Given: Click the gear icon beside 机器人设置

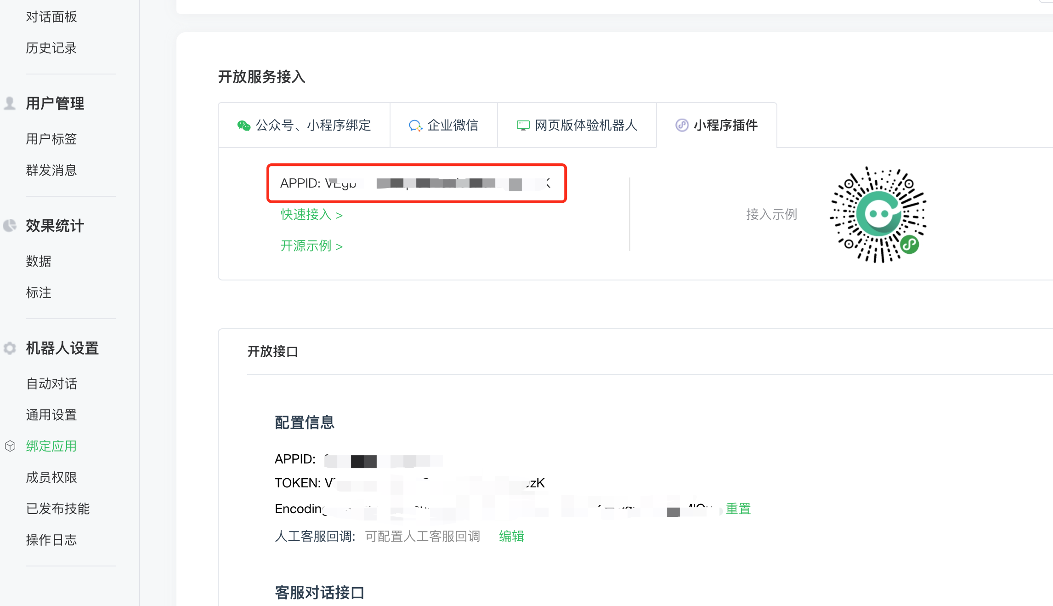Looking at the screenshot, I should click(10, 348).
